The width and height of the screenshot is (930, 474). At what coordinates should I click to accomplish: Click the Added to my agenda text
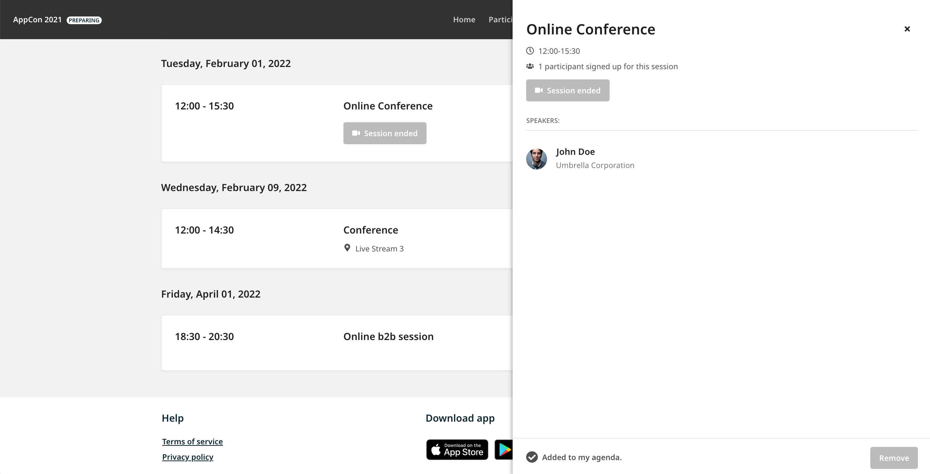coord(582,457)
